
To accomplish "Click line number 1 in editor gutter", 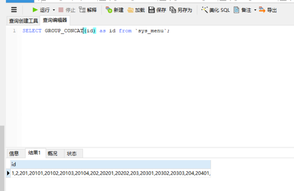I will click(x=14, y=31).
